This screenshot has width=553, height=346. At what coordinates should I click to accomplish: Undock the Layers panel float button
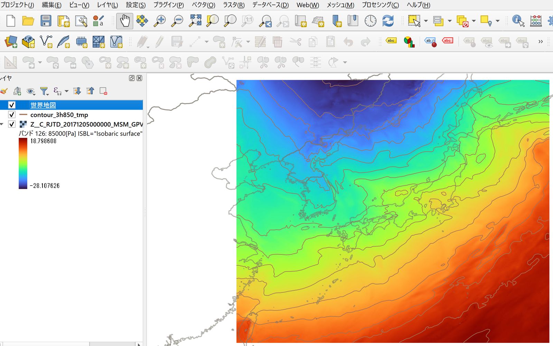coord(132,78)
